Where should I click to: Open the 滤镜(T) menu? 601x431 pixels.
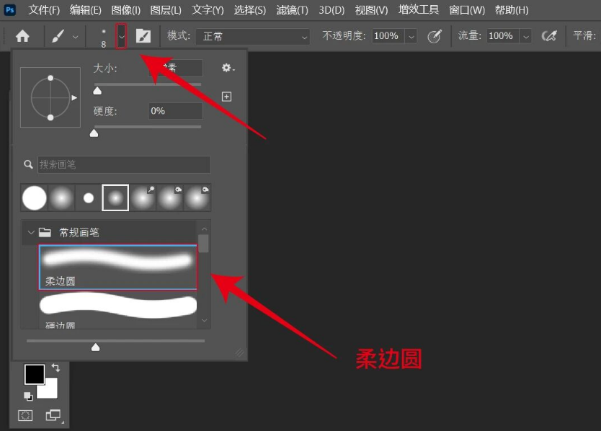click(292, 9)
